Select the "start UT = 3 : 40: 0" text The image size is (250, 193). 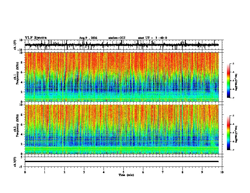[x=152, y=38]
